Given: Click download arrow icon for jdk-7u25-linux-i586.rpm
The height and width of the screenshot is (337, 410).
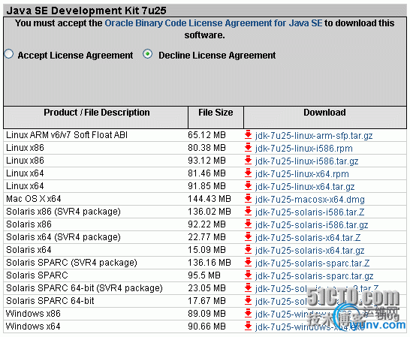Looking at the screenshot, I should click(x=248, y=148).
